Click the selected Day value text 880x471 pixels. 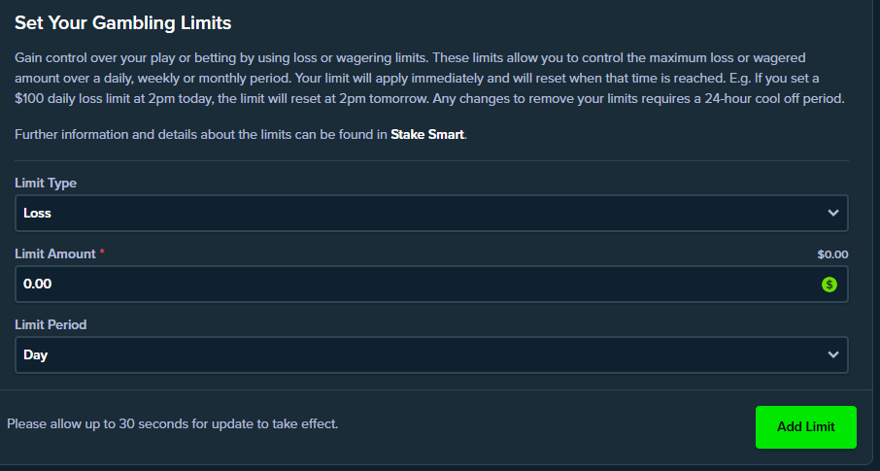[x=36, y=354]
